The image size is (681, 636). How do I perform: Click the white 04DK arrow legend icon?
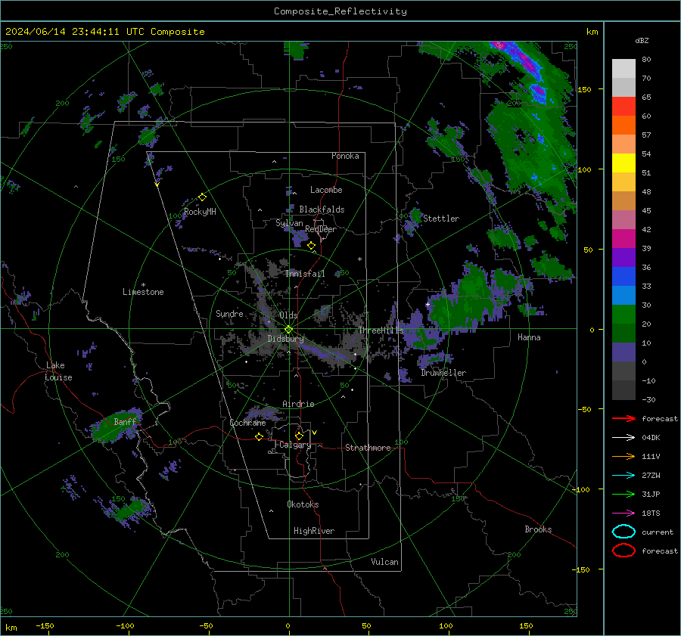coord(623,438)
